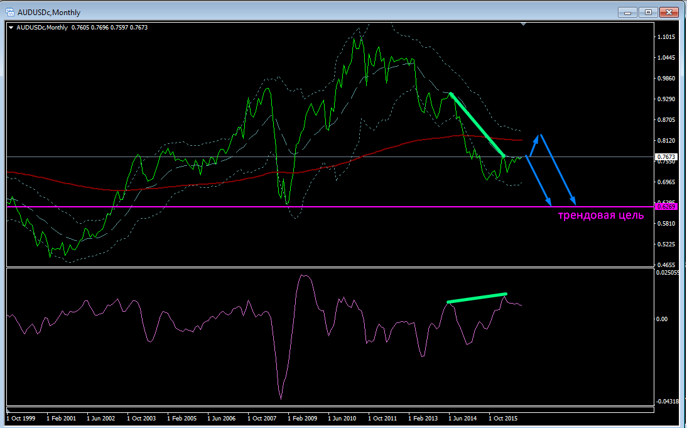The image size is (687, 428).
Task: Minimize the AUDUSDc chart window
Action: click(627, 12)
